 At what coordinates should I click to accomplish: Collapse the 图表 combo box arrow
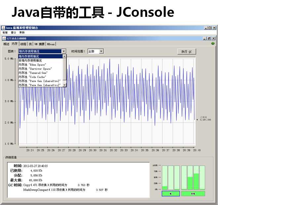(64, 51)
